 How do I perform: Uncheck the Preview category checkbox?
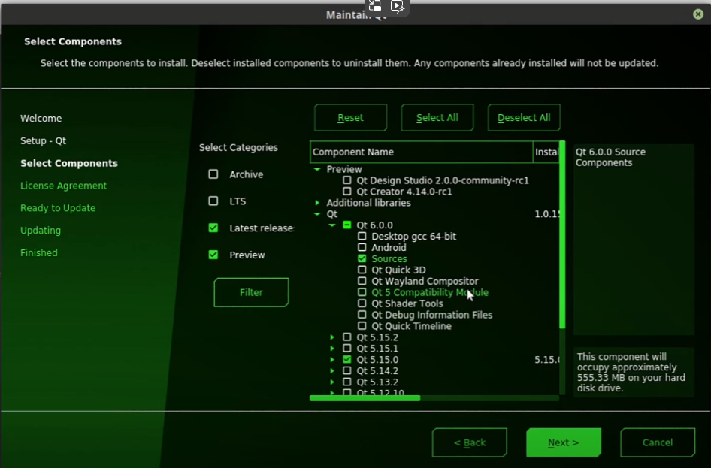click(213, 255)
